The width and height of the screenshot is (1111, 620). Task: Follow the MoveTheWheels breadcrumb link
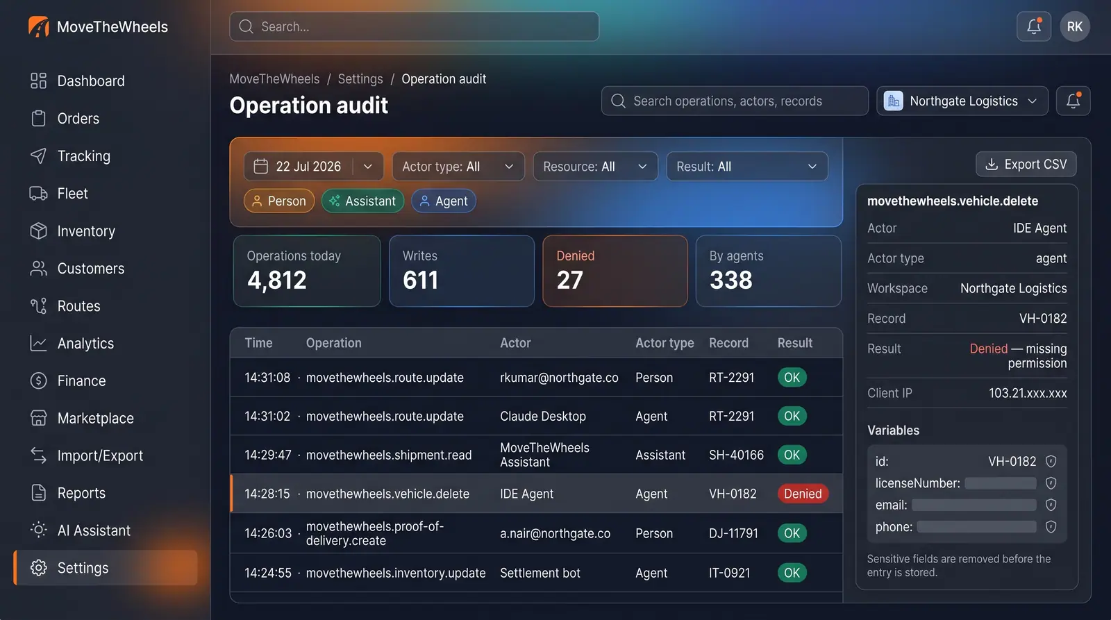274,79
